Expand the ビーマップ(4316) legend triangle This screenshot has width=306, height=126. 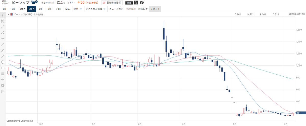point(8,15)
